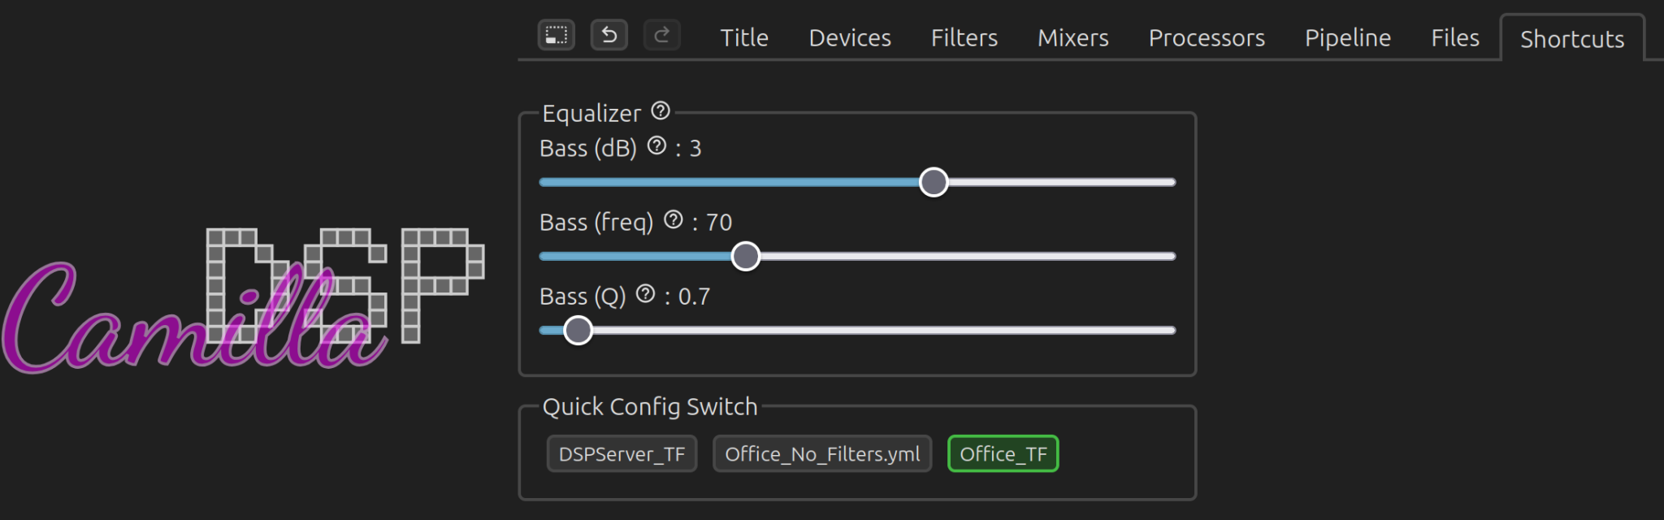Open the Processors tab
This screenshot has width=1664, height=520.
(x=1207, y=37)
